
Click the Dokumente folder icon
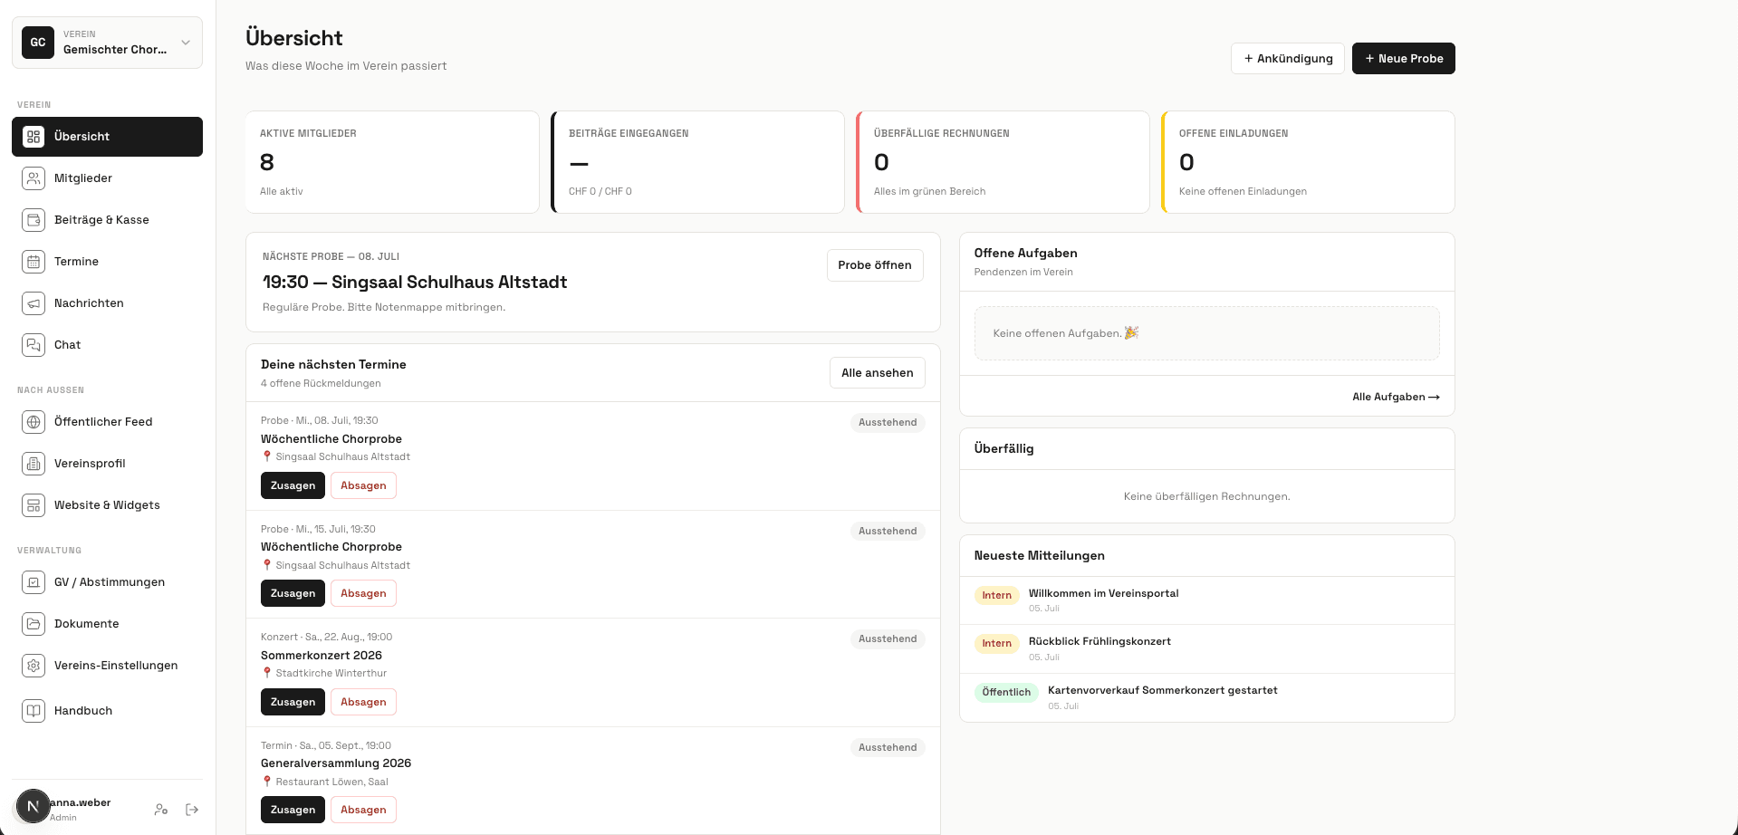pyautogui.click(x=34, y=624)
